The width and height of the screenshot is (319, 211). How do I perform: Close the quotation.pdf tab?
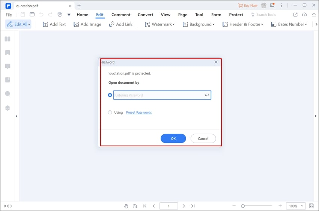click(70, 6)
